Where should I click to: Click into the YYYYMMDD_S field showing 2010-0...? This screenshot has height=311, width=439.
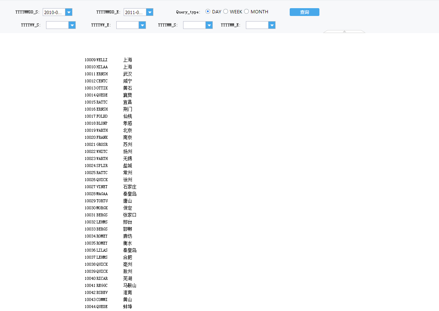54,12
